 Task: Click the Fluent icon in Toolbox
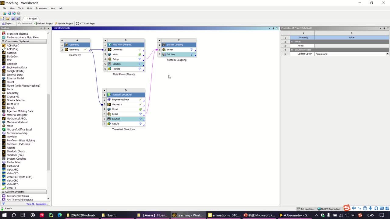point(4,82)
